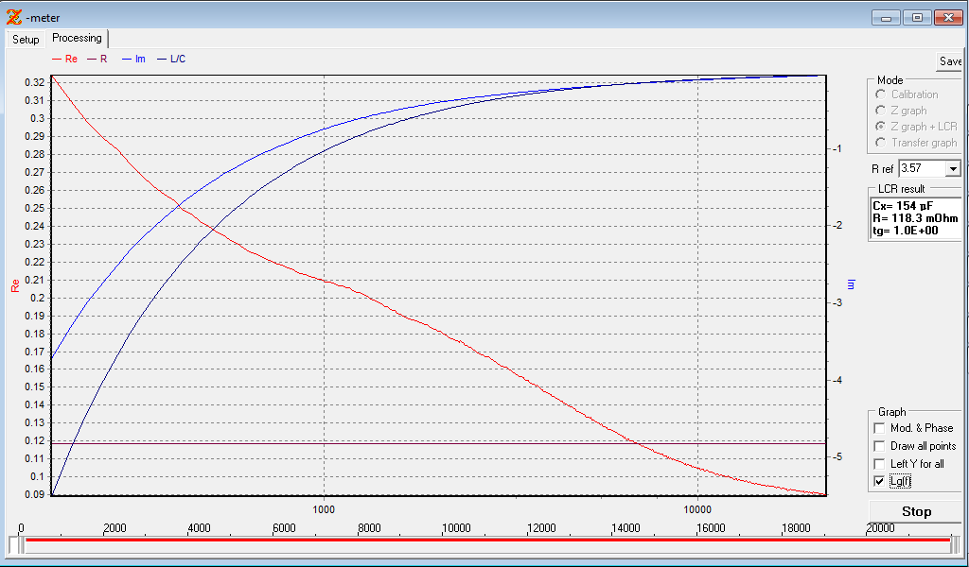Tick the Draw all points checkbox
The width and height of the screenshot is (969, 567).
tap(880, 446)
